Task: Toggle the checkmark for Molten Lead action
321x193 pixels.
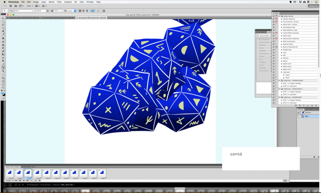Action: point(273,36)
